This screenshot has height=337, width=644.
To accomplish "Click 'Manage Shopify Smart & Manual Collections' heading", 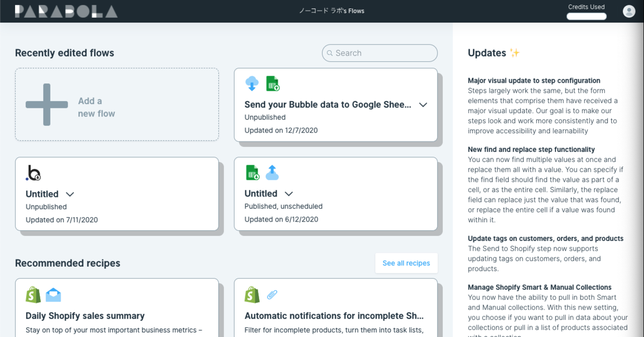I will (x=540, y=288).
